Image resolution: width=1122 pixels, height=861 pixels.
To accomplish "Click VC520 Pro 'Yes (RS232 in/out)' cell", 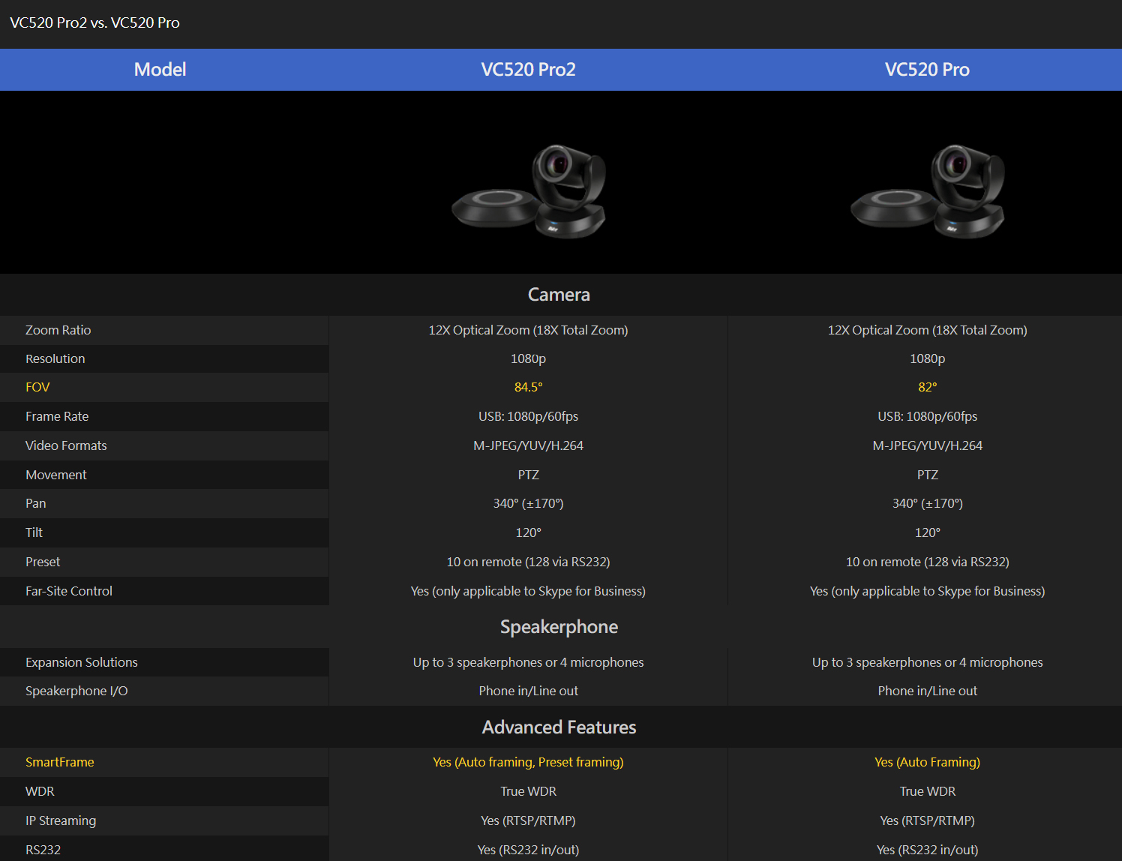I will click(928, 850).
